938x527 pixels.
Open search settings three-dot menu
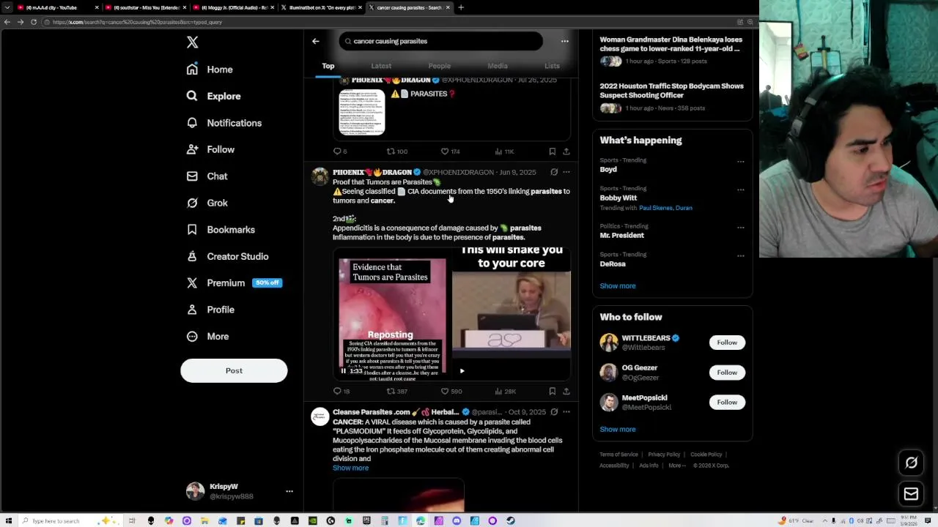pos(564,41)
